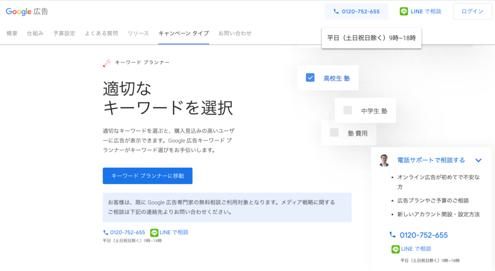Uncheck the 高校生 塾 checkbox
495x271 pixels.
pyautogui.click(x=310, y=78)
